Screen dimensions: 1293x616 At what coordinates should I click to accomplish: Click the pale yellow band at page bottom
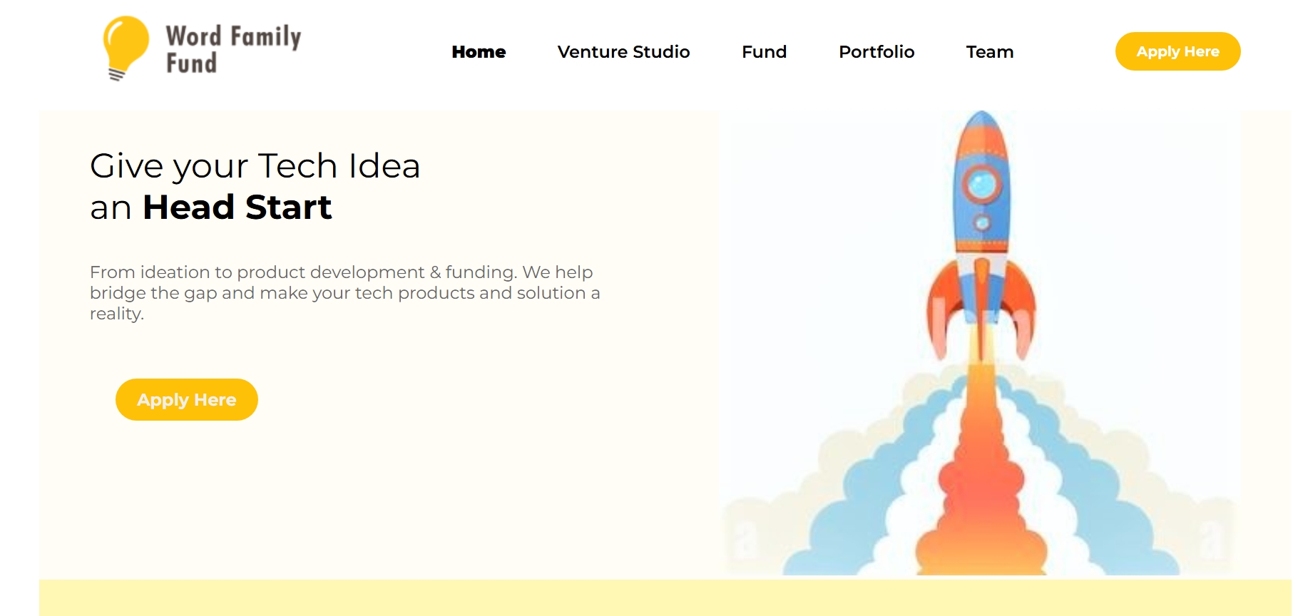pyautogui.click(x=665, y=597)
